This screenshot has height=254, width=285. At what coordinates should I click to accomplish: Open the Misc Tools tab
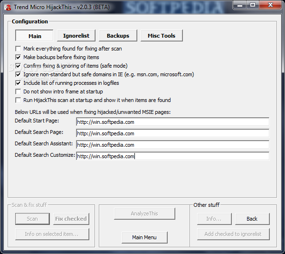point(161,36)
